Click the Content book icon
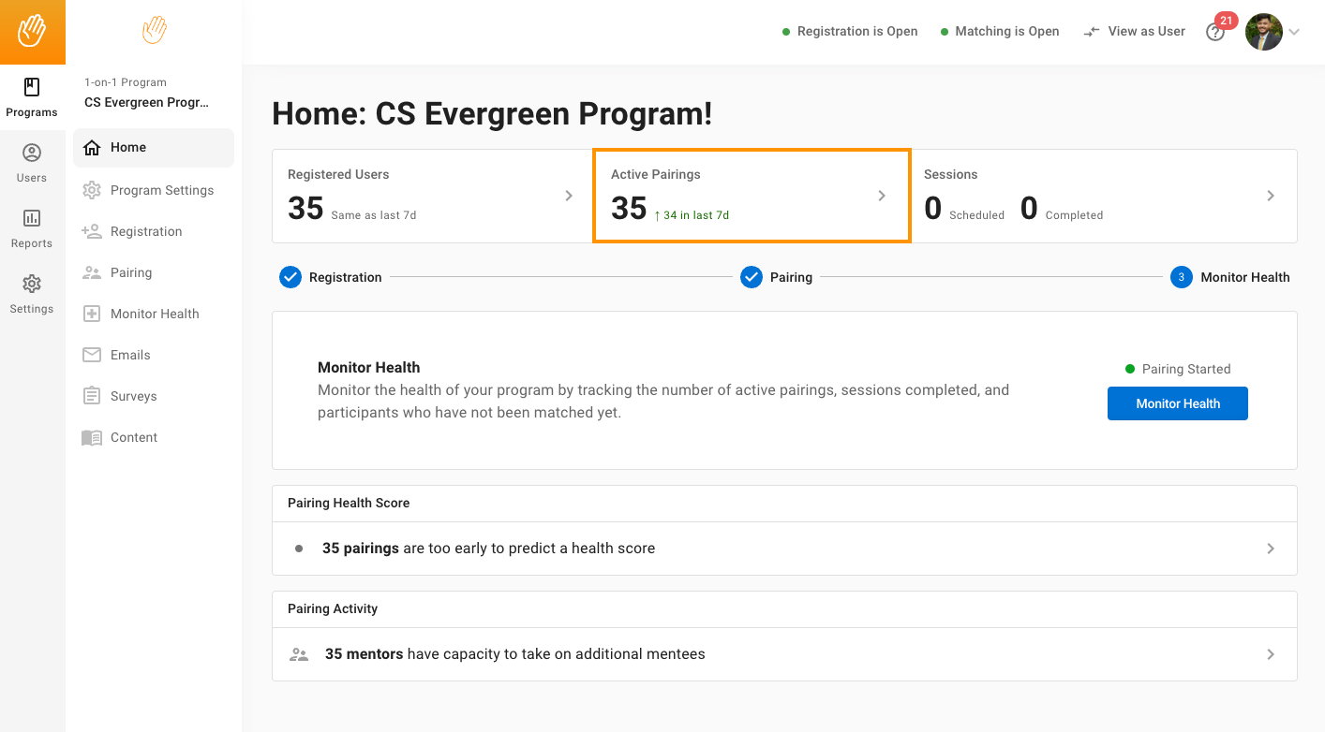 click(92, 437)
